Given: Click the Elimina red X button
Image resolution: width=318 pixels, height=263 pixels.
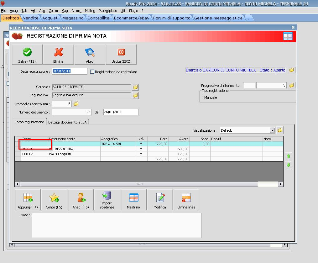Looking at the screenshot, I should pos(58,55).
